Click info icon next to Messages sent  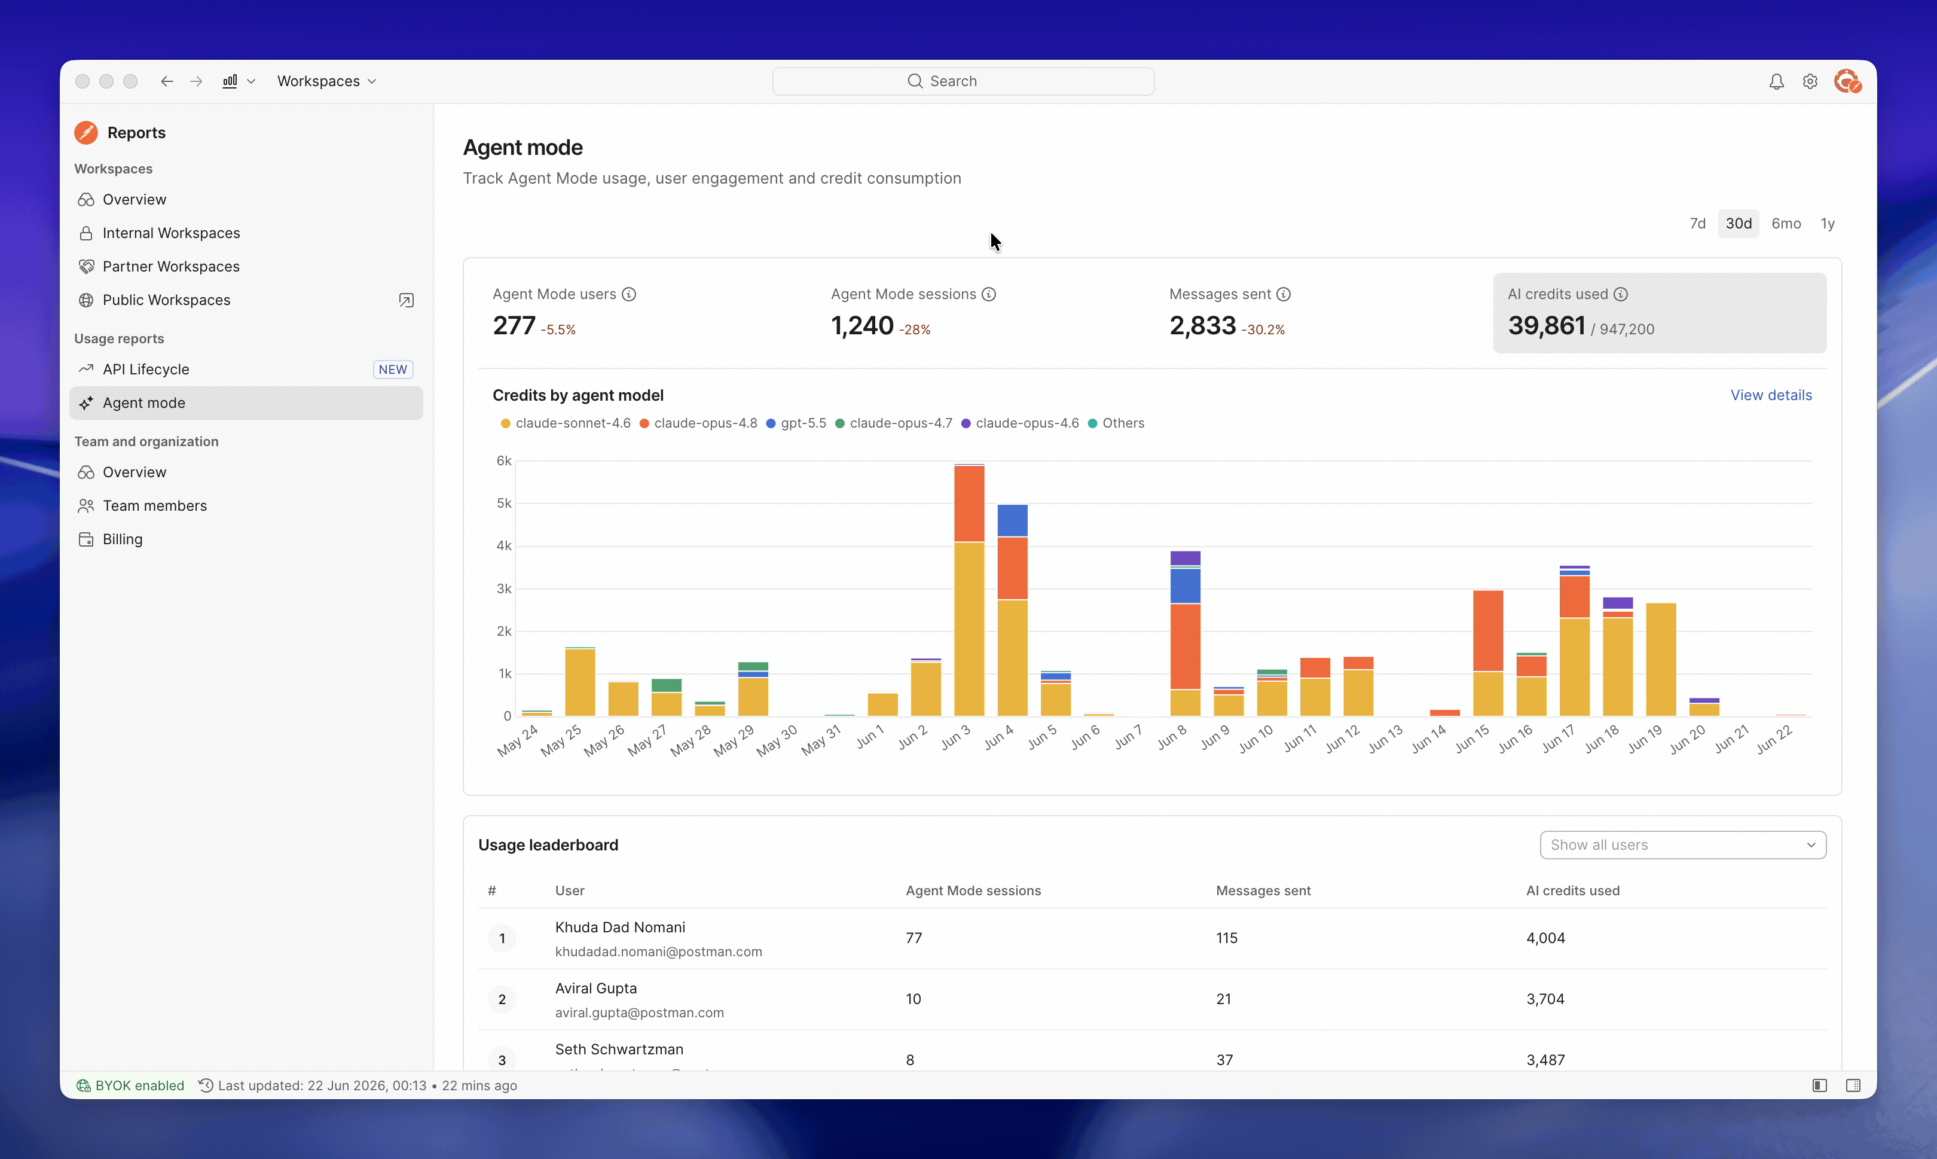pyautogui.click(x=1284, y=294)
